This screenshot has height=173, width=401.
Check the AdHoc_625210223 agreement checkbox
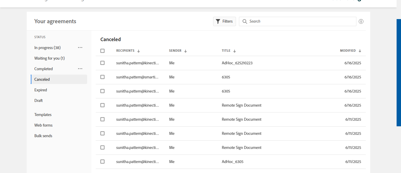[x=102, y=63]
